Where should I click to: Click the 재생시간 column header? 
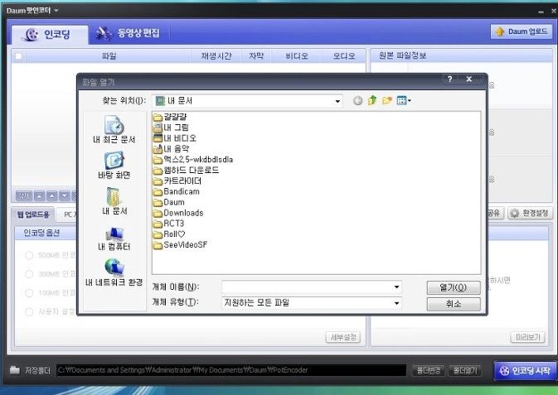(x=216, y=55)
